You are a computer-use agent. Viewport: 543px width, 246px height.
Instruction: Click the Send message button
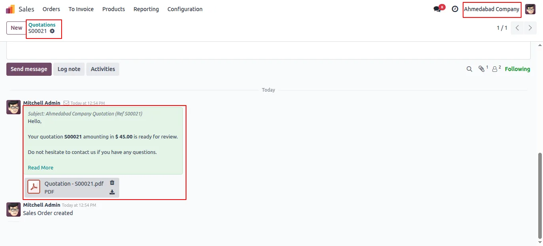[x=29, y=69]
